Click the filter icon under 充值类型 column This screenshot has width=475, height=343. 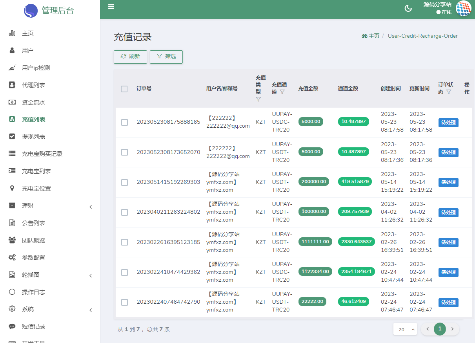click(258, 99)
